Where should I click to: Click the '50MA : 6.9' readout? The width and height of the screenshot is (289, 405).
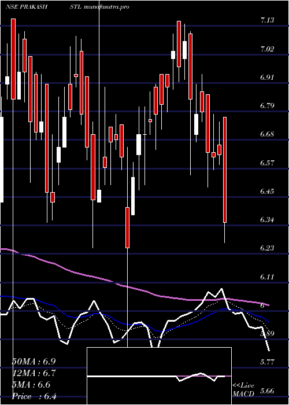(x=34, y=362)
